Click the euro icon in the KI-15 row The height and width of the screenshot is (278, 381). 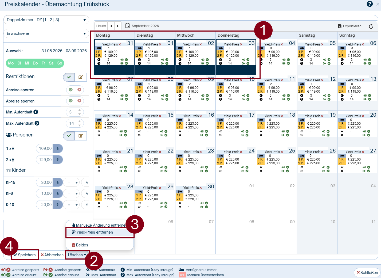(x=58, y=182)
